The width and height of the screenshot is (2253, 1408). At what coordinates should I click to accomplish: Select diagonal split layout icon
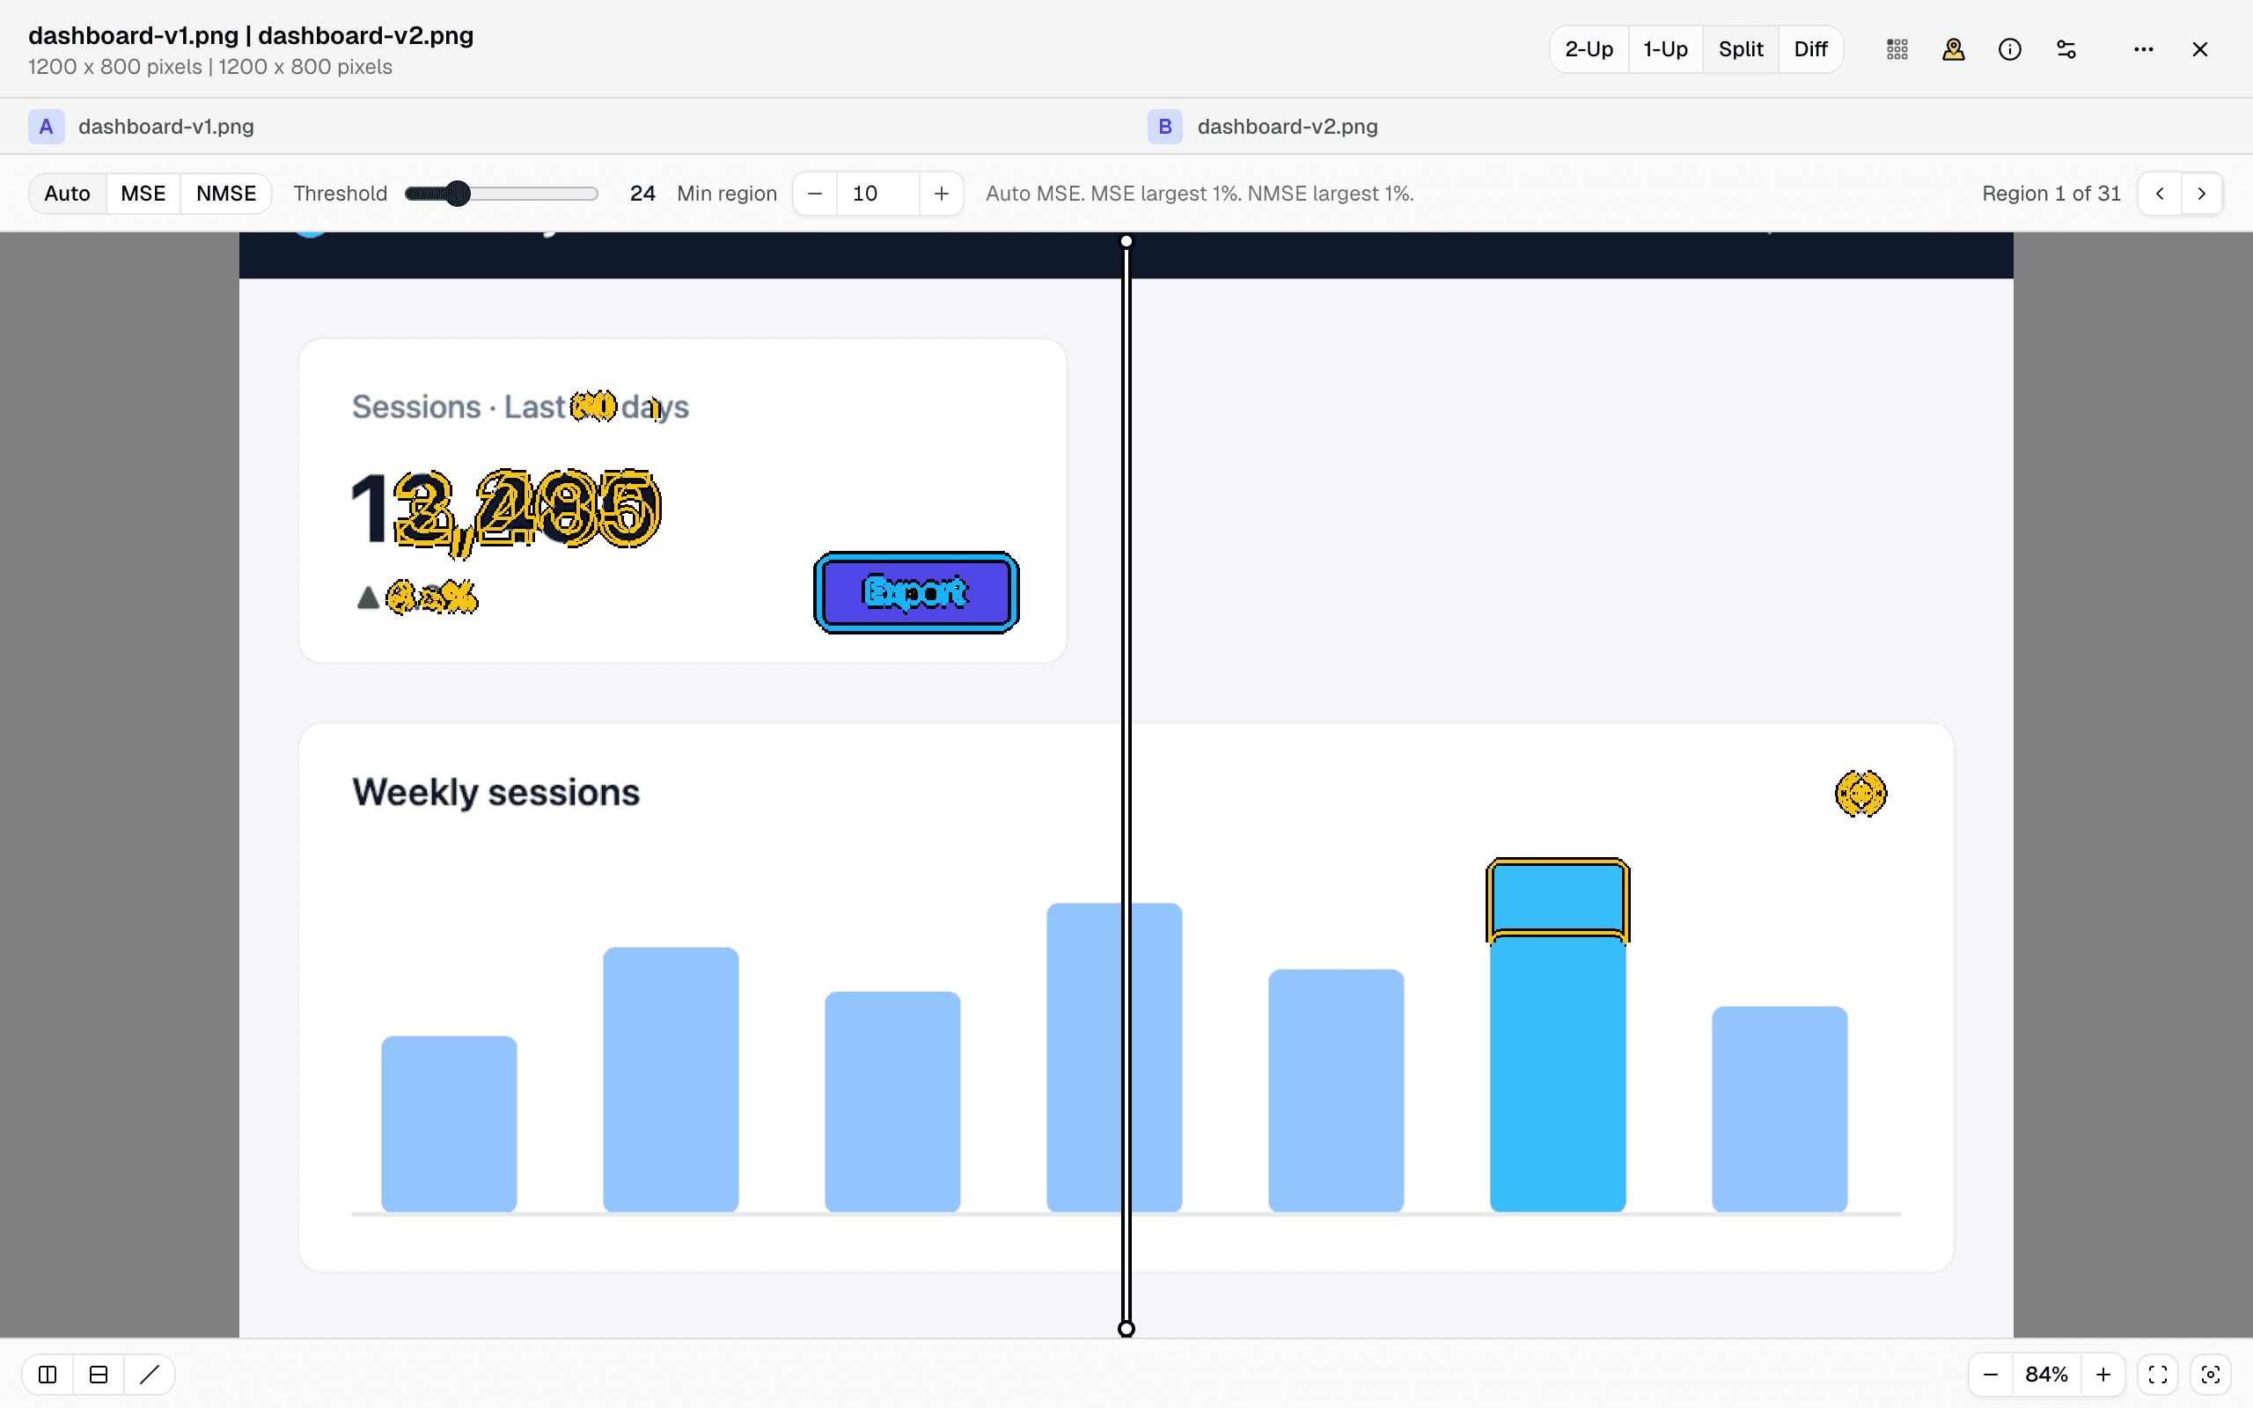(149, 1375)
